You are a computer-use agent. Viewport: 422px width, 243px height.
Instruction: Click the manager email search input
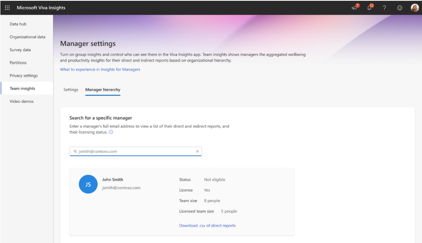136,151
